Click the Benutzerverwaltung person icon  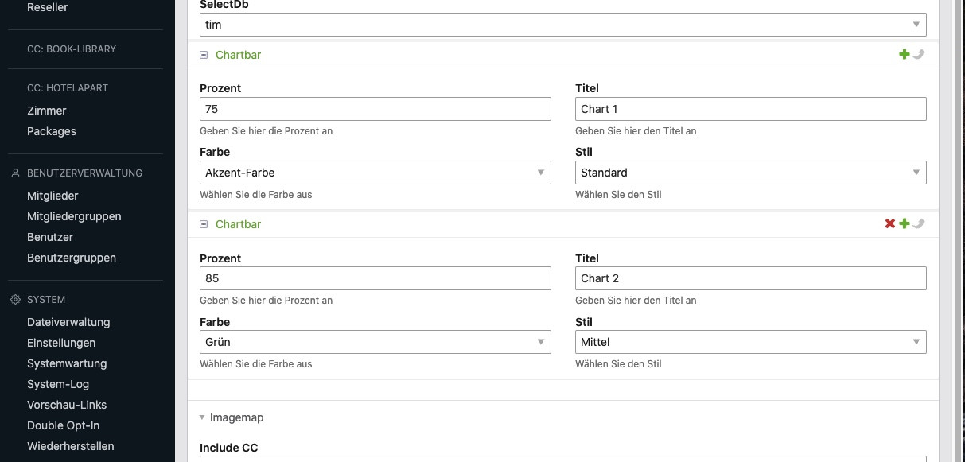(x=15, y=173)
